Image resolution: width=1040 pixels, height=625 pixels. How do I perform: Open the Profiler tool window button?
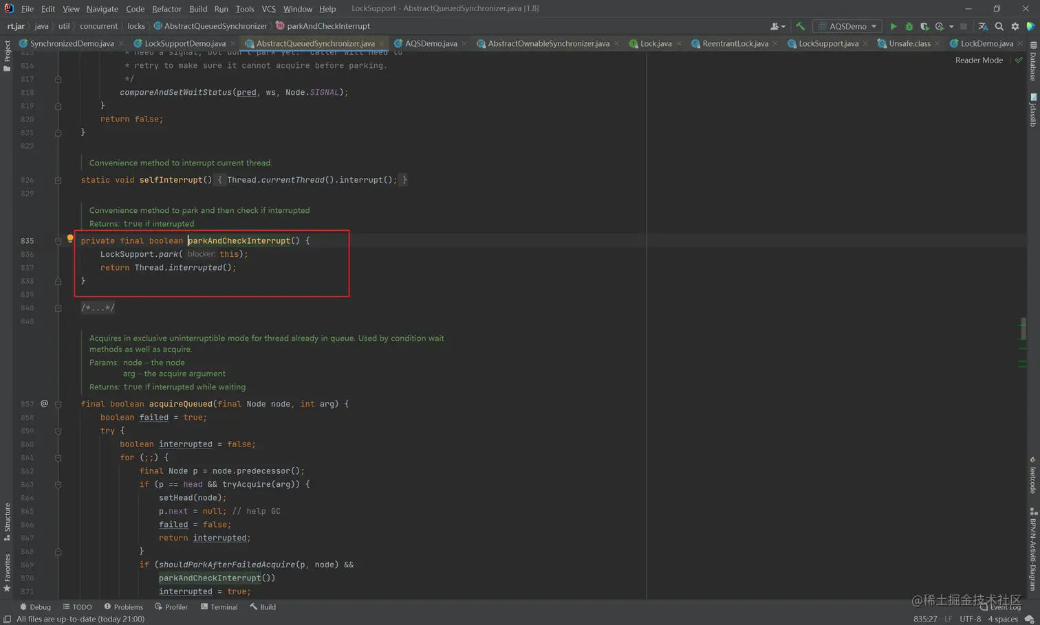click(171, 607)
